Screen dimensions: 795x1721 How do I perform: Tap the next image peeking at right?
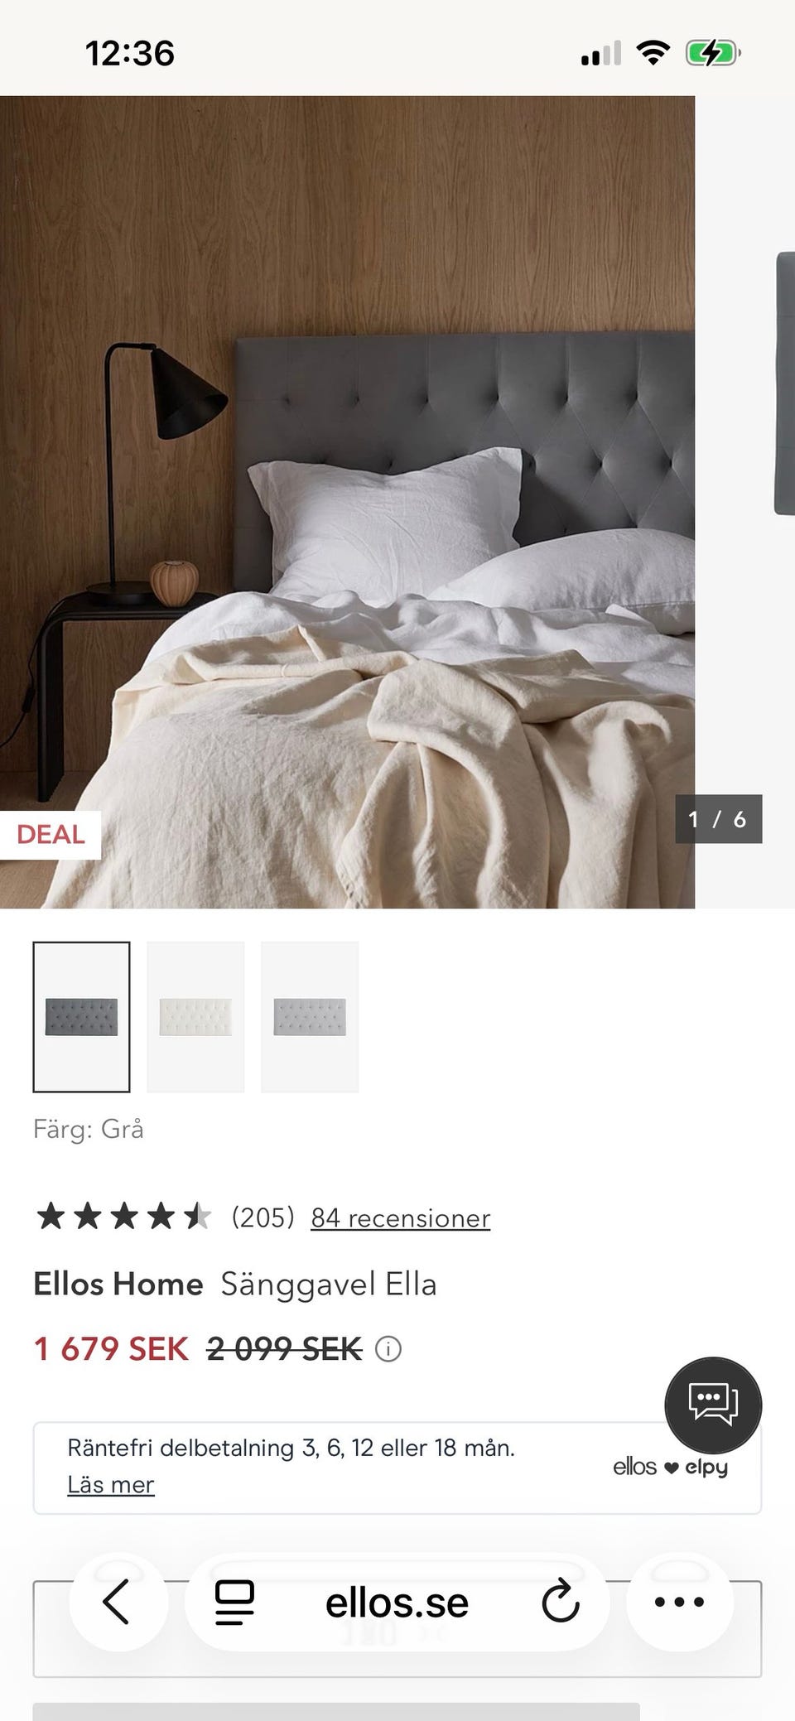pos(785,383)
